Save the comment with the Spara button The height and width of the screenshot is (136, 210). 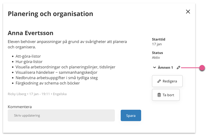pyautogui.click(x=131, y=116)
